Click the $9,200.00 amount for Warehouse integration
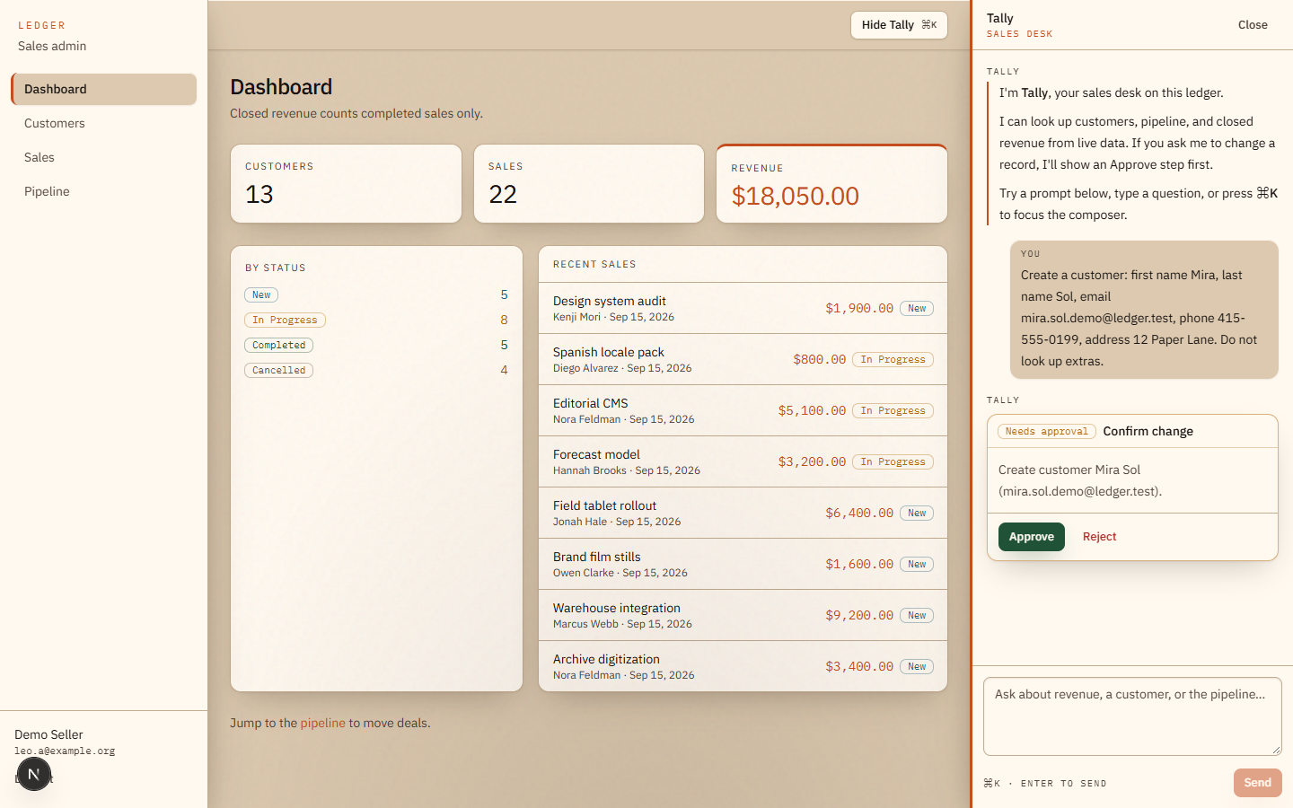1293x808 pixels. tap(859, 615)
